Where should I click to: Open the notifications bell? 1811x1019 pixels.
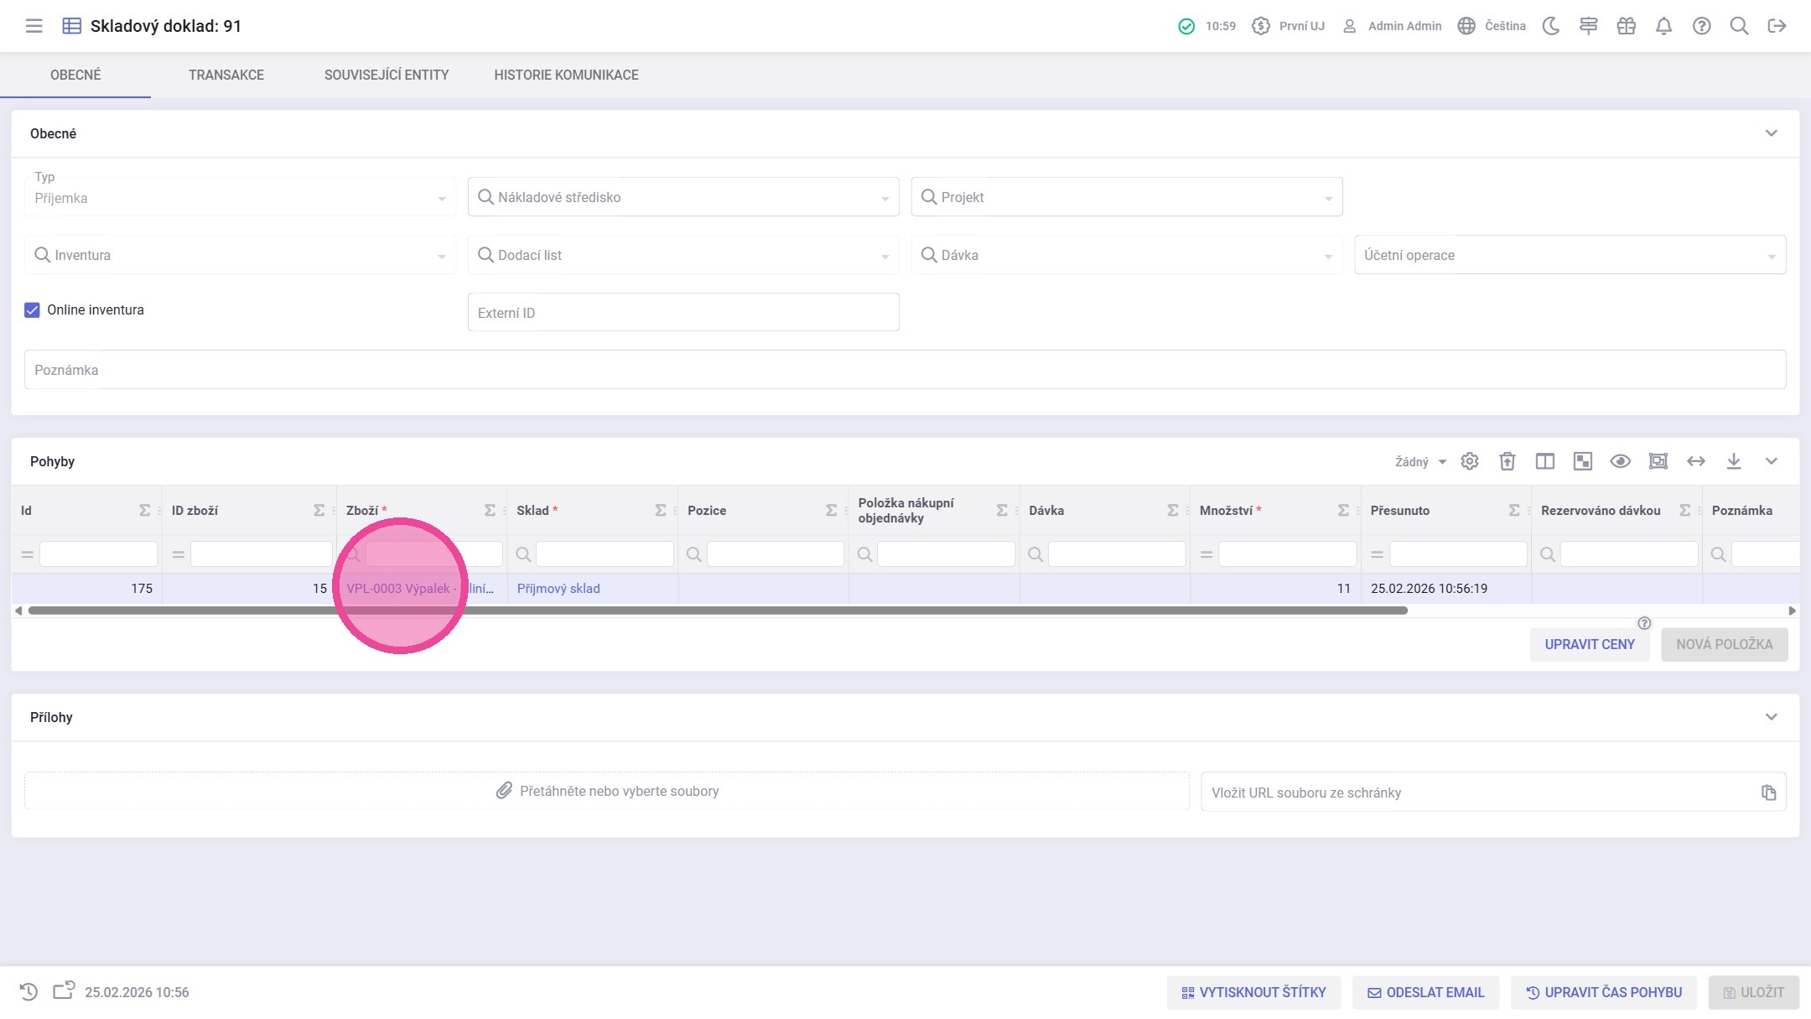1663,26
